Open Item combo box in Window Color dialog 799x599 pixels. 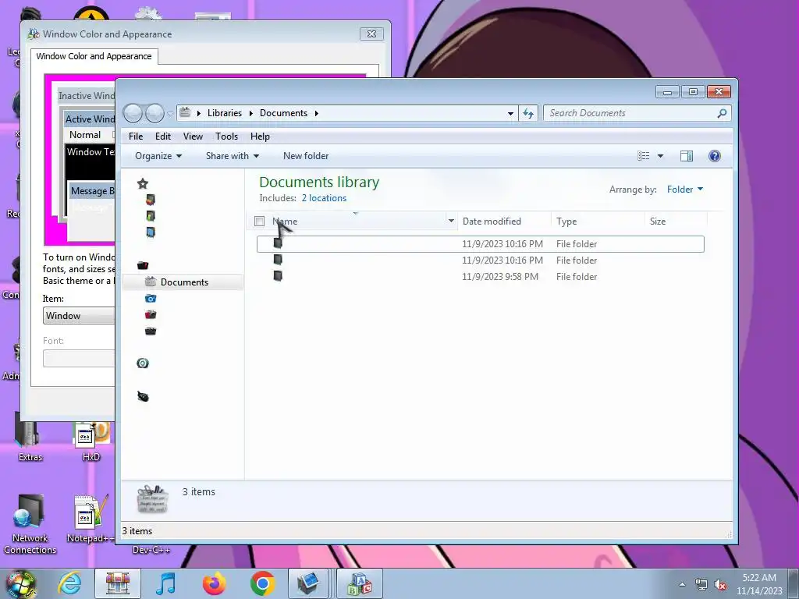point(79,316)
